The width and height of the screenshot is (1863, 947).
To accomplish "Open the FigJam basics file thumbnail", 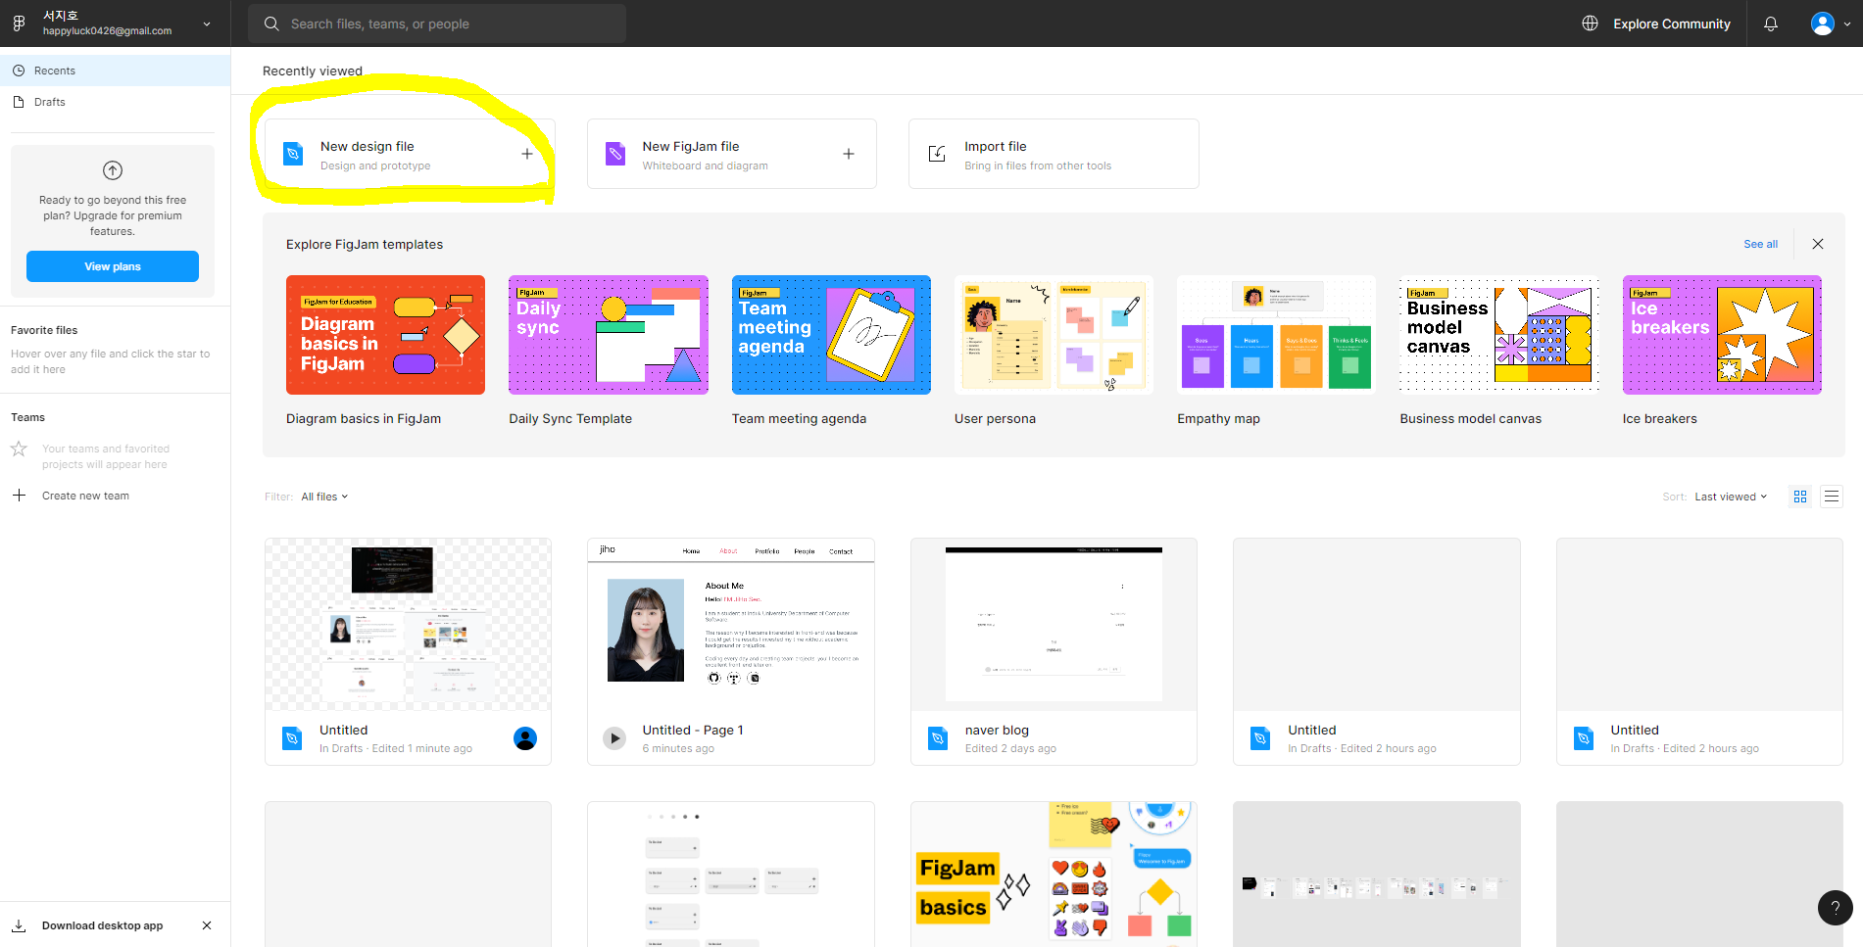I will click(1054, 875).
